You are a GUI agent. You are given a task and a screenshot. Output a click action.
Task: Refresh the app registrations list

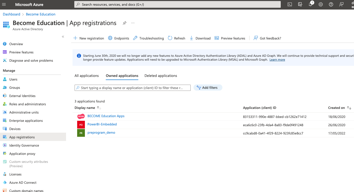(x=176, y=38)
